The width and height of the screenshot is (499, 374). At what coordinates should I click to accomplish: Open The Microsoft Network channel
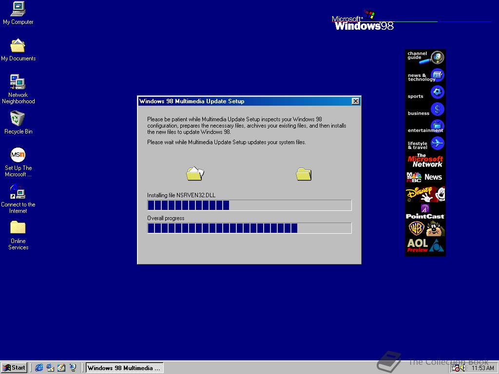tap(425, 161)
